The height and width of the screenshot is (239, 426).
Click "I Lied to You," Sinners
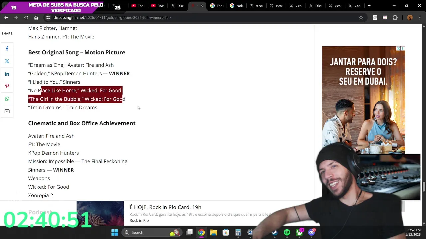54,82
